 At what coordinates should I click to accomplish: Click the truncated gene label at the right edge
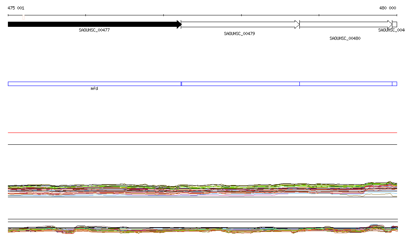tap(391, 30)
